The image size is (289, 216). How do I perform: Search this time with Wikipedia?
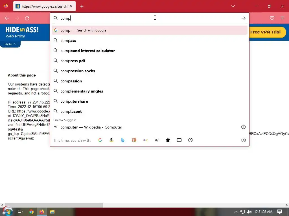click(157, 140)
